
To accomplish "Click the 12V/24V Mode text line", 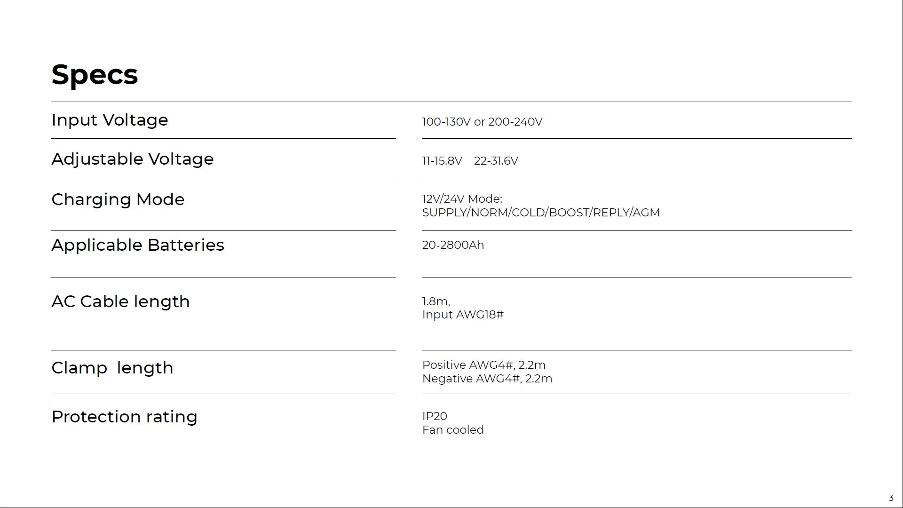I will click(x=462, y=199).
